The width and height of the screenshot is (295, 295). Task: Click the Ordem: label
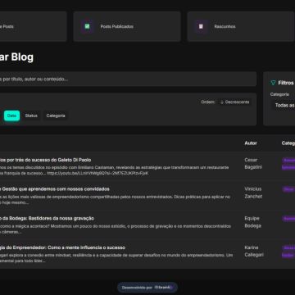(x=208, y=102)
